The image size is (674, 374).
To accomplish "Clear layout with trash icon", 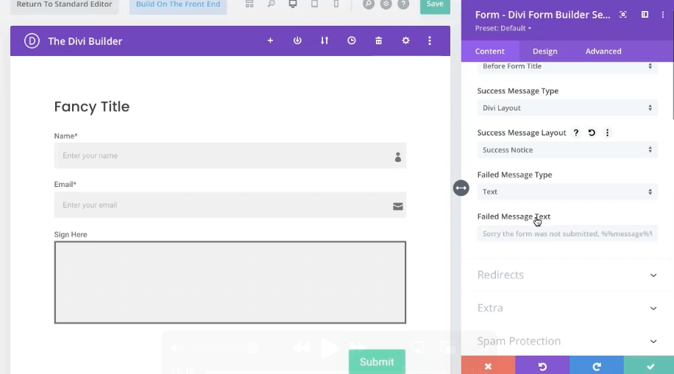I will (379, 40).
